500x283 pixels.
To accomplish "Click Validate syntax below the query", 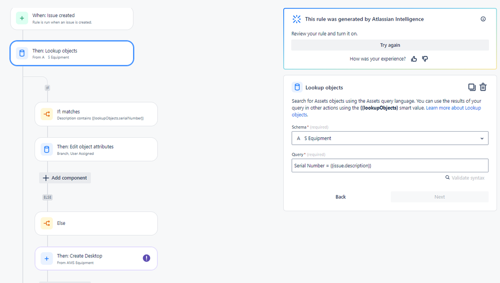I will [x=465, y=178].
